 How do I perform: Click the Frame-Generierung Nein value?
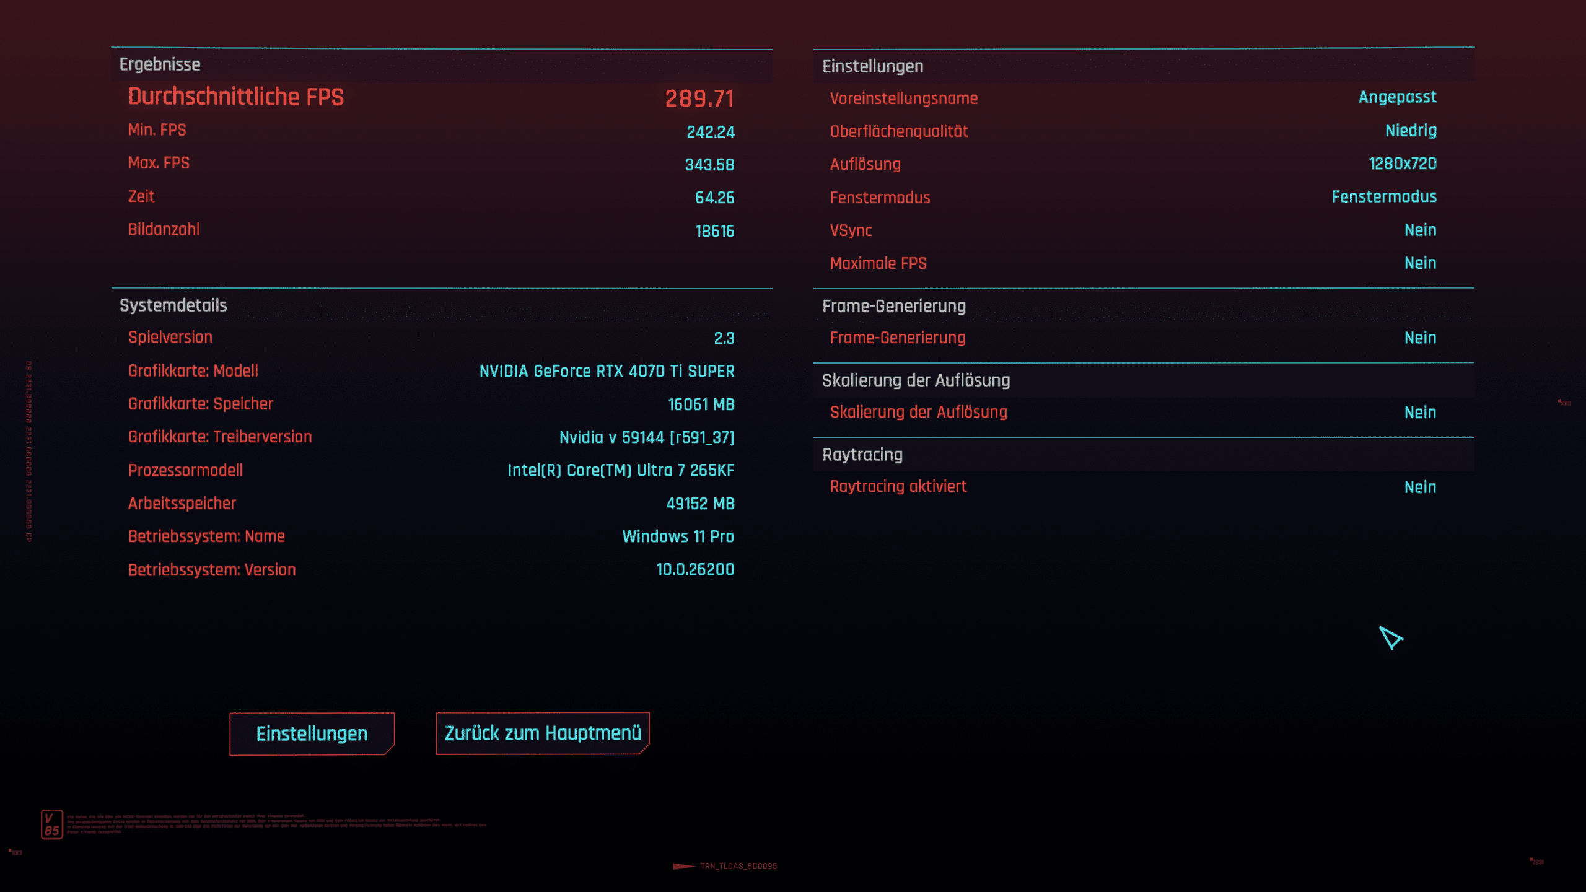1420,338
